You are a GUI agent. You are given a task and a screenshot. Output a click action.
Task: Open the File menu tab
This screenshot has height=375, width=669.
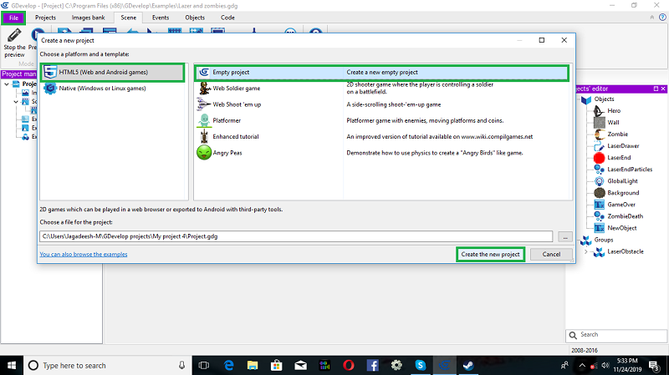point(13,18)
